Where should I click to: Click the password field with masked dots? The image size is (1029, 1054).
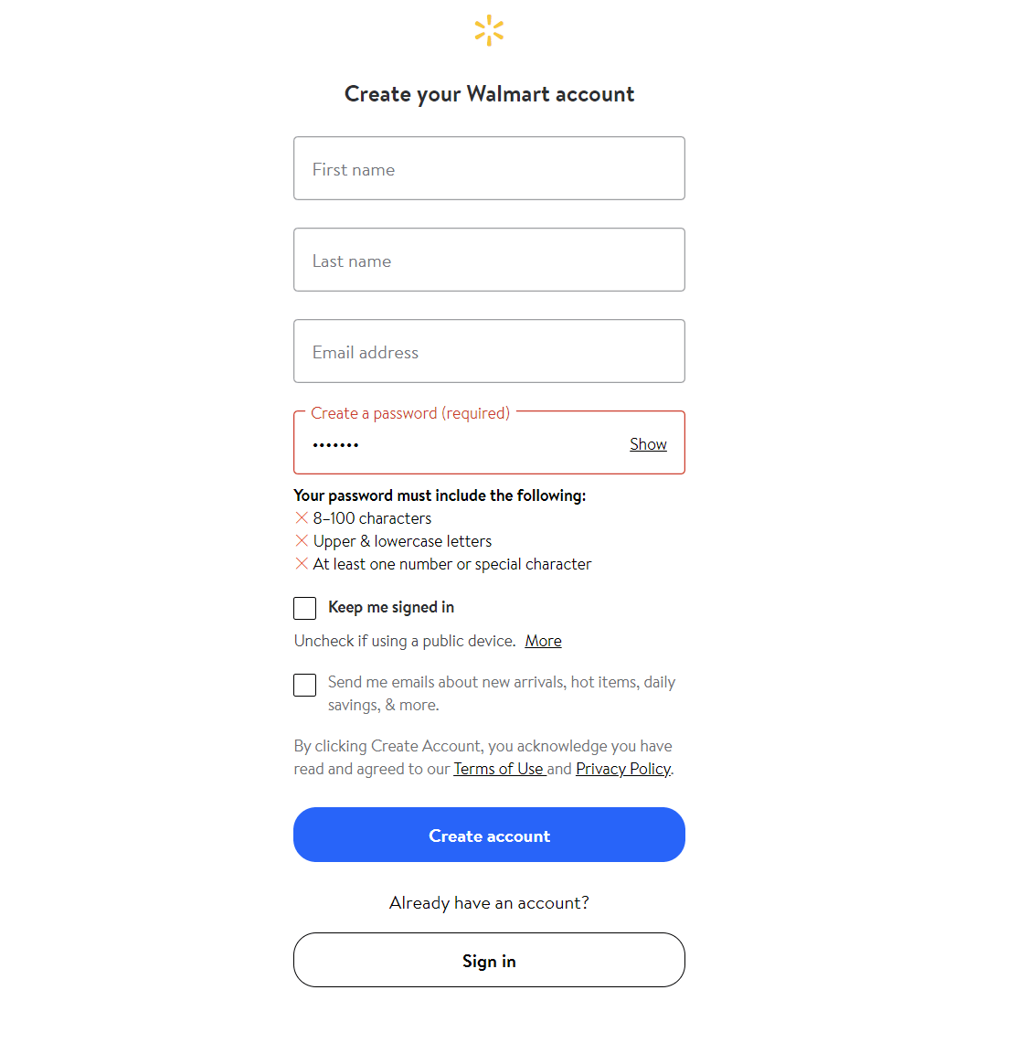pos(457,445)
